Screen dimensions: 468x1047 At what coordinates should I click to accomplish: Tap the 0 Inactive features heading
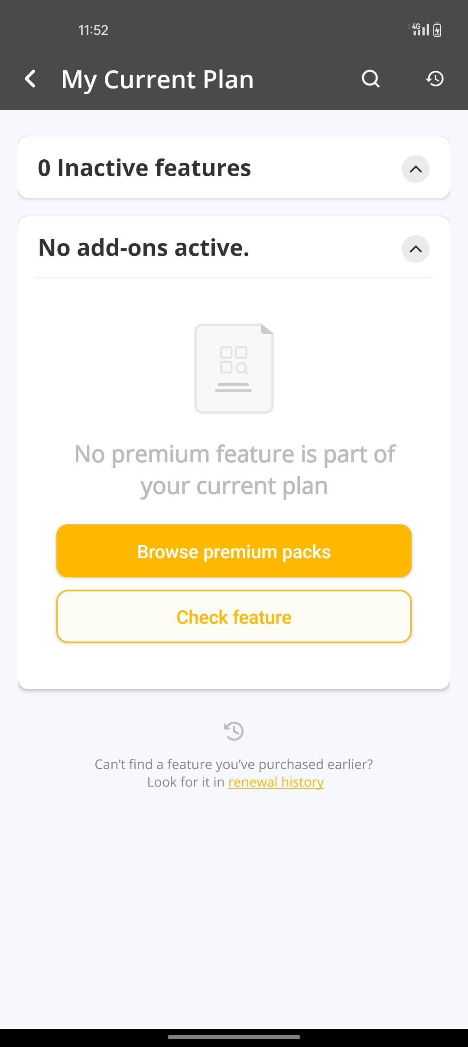click(x=144, y=168)
